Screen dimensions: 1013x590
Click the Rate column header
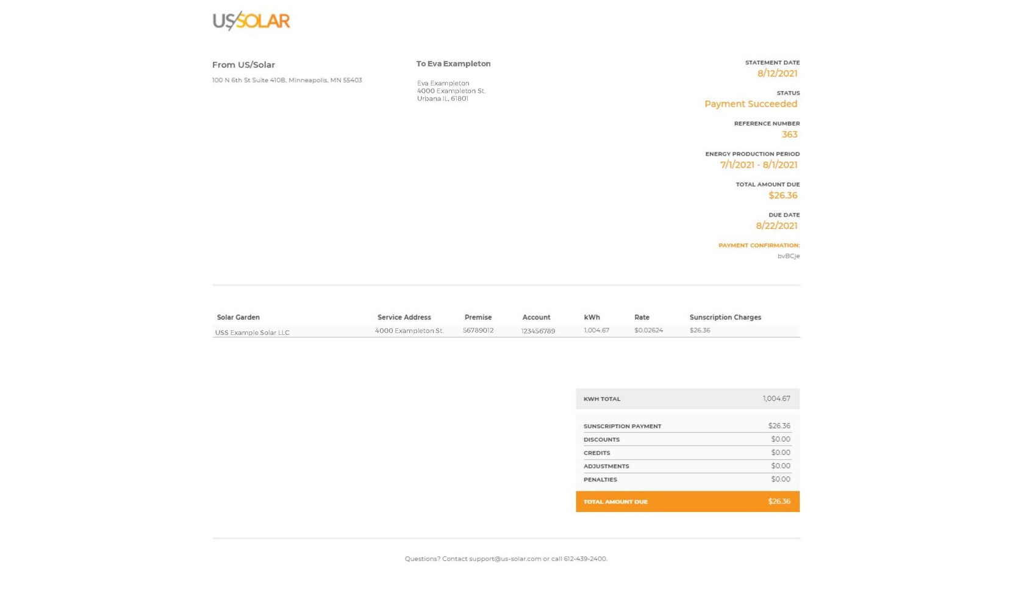[641, 317]
